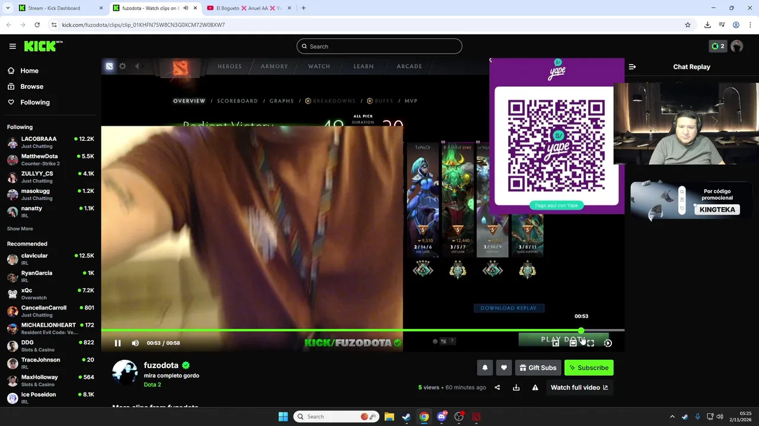
Task: Expand Show more under Following
Action: [x=20, y=229]
